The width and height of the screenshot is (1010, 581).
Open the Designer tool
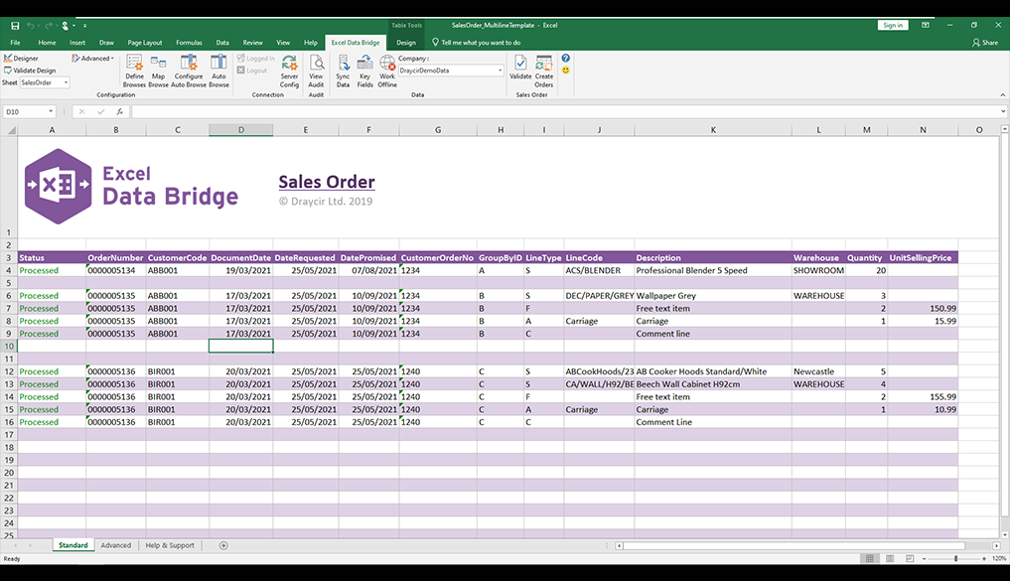(21, 58)
